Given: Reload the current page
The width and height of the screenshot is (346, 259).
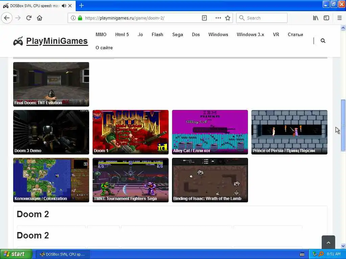Looking at the screenshot, I should [29, 18].
